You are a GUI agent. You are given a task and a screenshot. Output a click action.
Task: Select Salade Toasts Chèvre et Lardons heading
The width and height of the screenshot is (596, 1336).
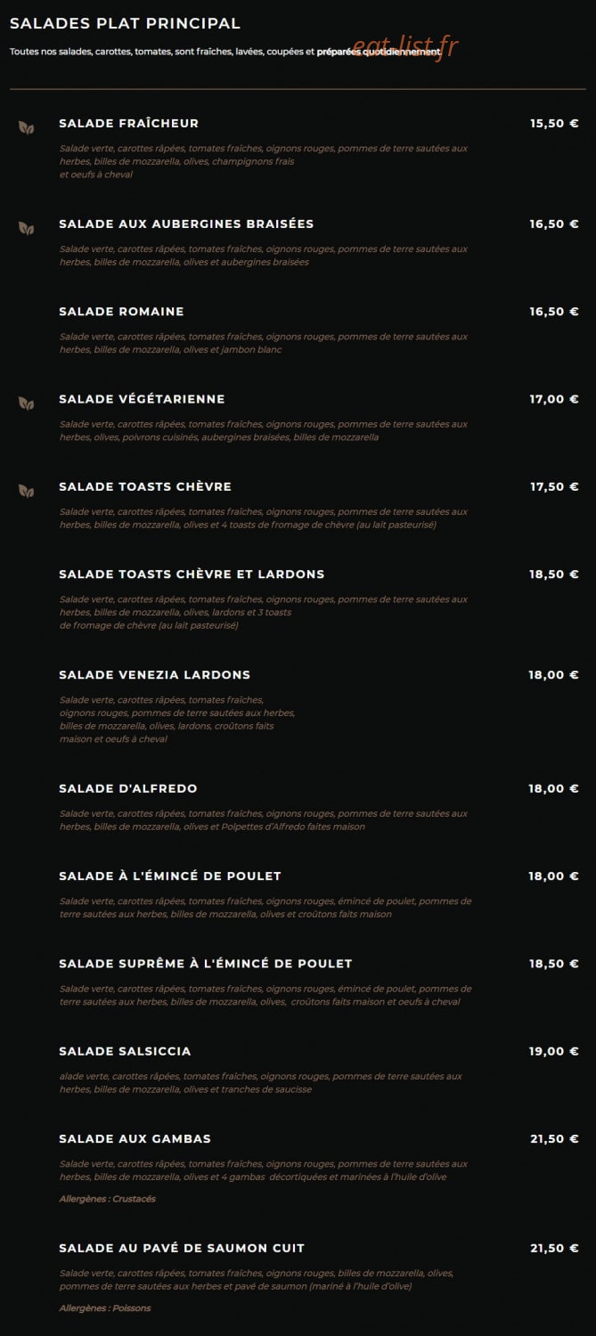tap(192, 574)
